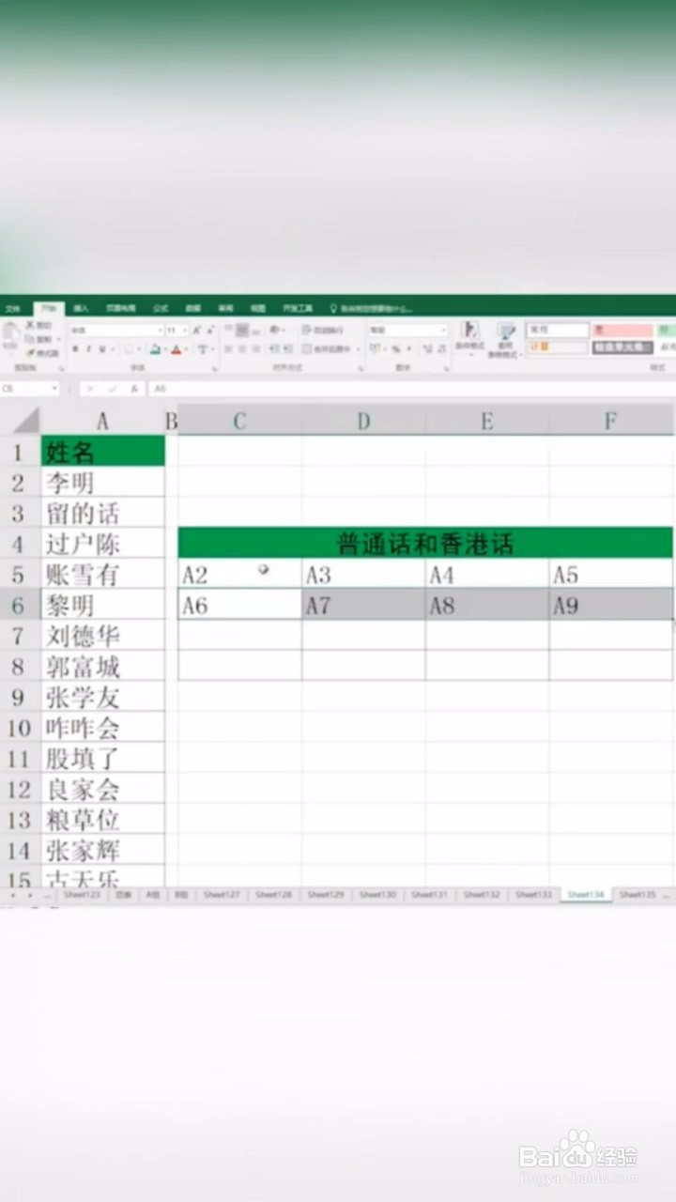The height and width of the screenshot is (1202, 676).
Task: Click the phonetic guide icon
Action: point(203,349)
